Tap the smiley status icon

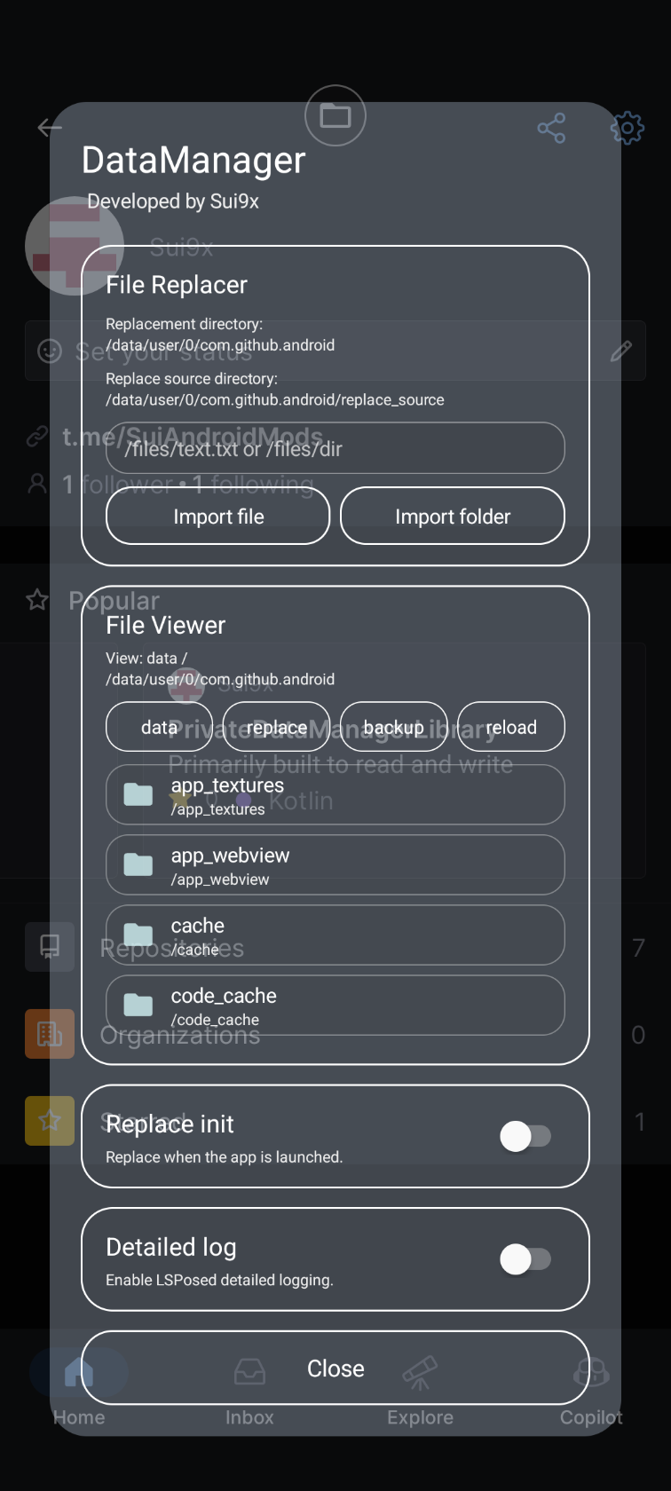(50, 351)
